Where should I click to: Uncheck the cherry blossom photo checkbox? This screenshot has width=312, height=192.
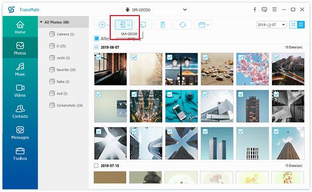pyautogui.click(x=241, y=58)
